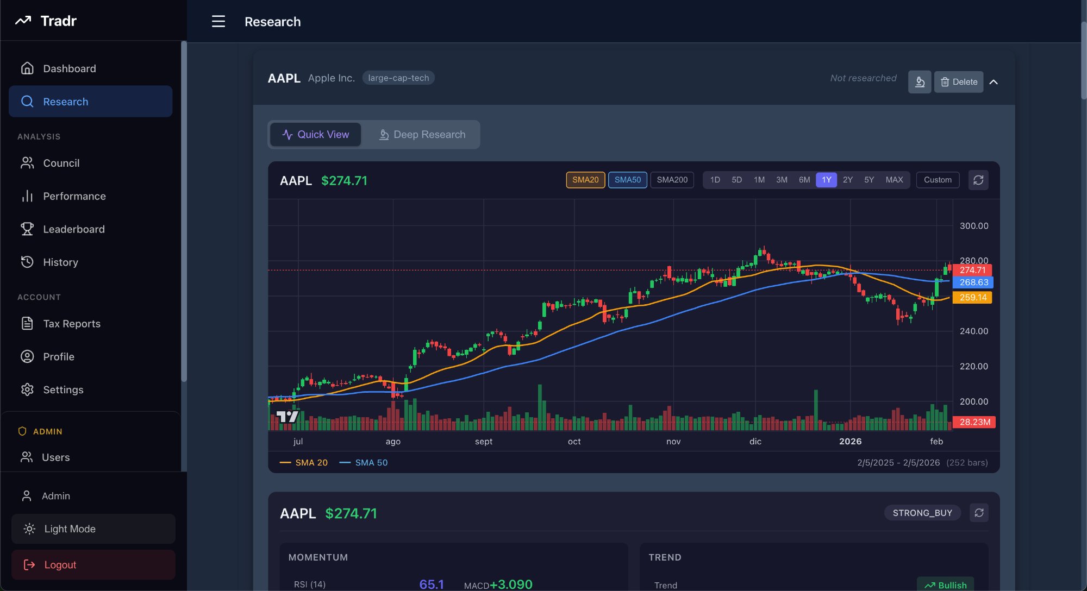
Task: Refresh the AAPL price chart
Action: pyautogui.click(x=978, y=180)
